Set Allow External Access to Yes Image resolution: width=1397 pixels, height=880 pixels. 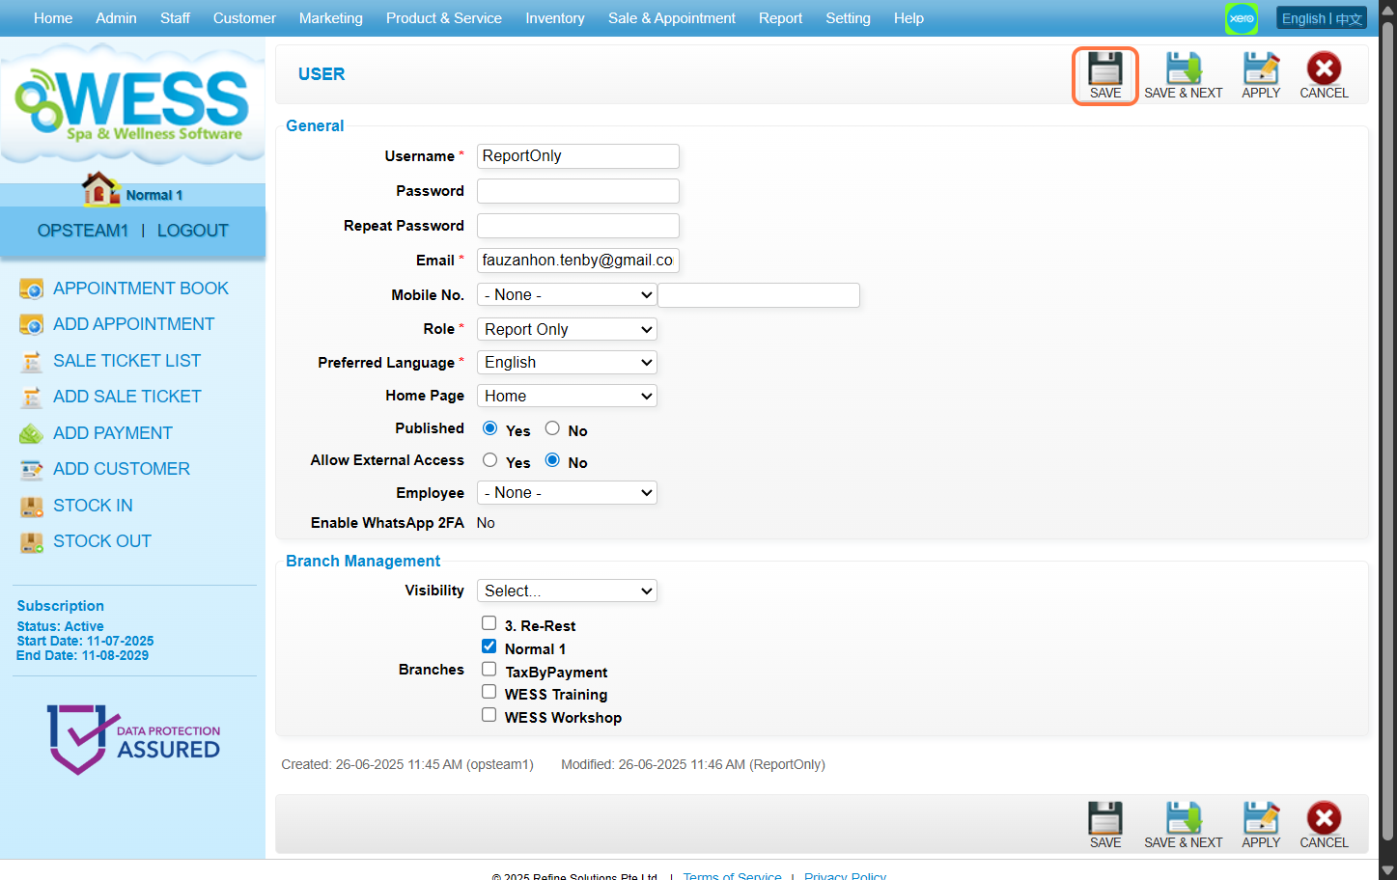490,460
